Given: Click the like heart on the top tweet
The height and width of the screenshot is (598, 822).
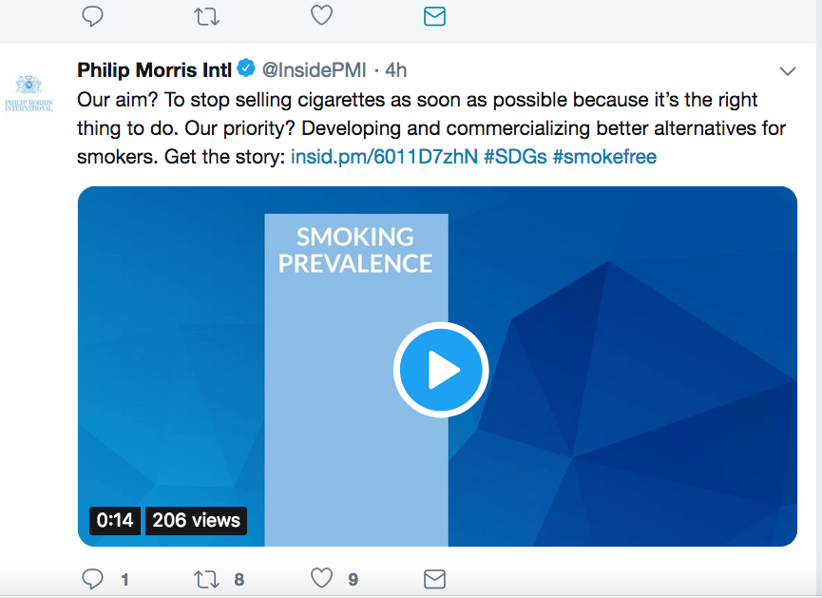Looking at the screenshot, I should pyautogui.click(x=321, y=16).
